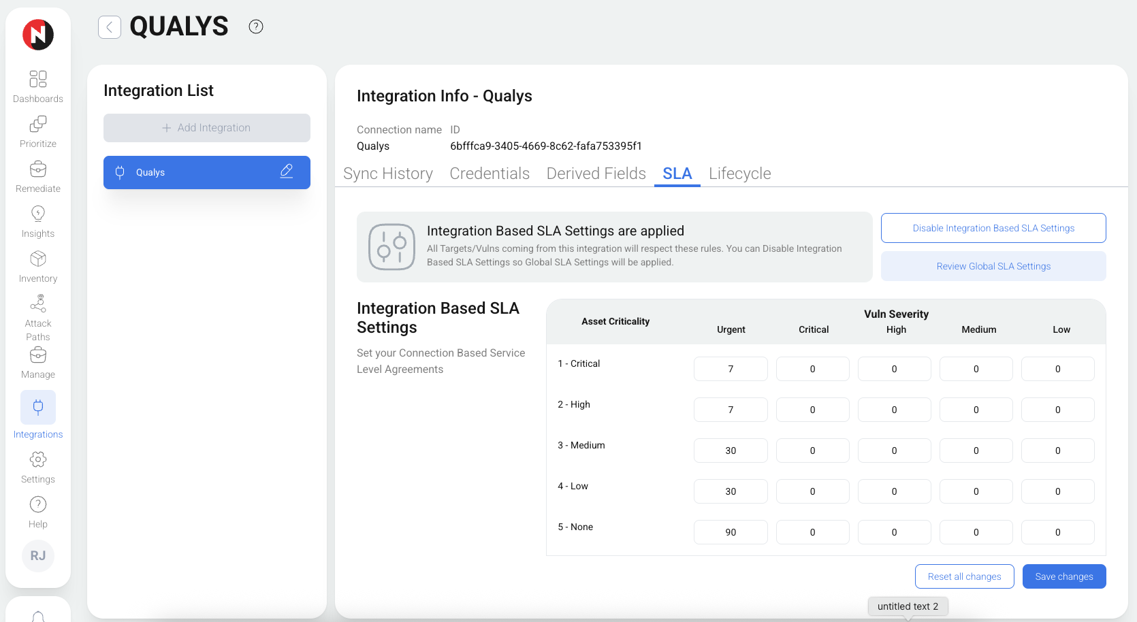Edit Urgent value for 1 - Critical row
Screen dimensions: 1137x622
(x=731, y=369)
